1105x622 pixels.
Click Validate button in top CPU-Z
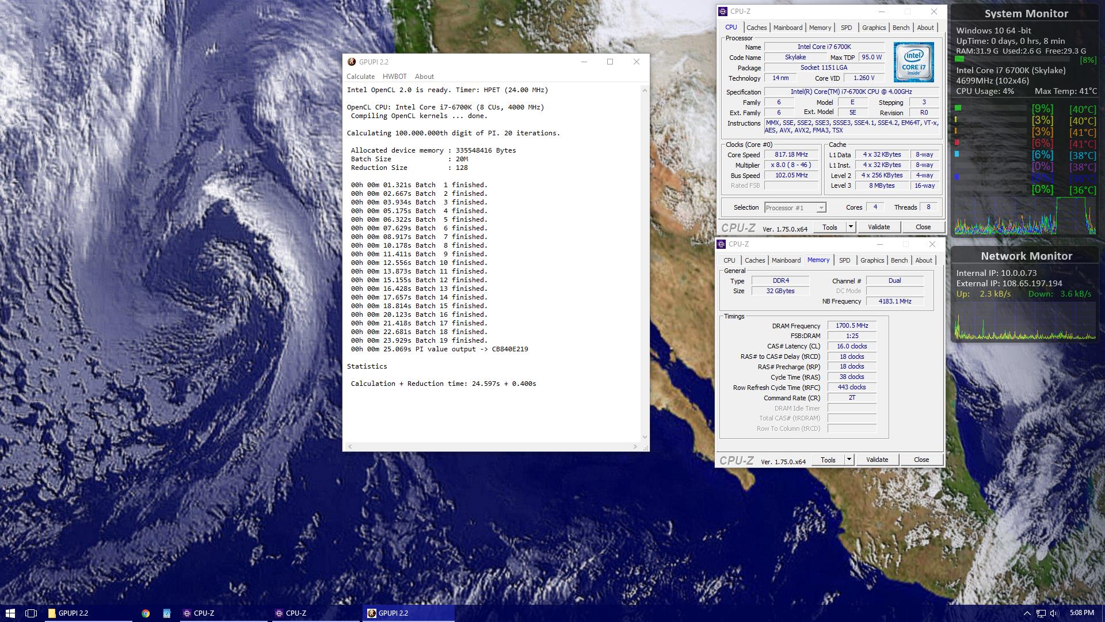879,227
